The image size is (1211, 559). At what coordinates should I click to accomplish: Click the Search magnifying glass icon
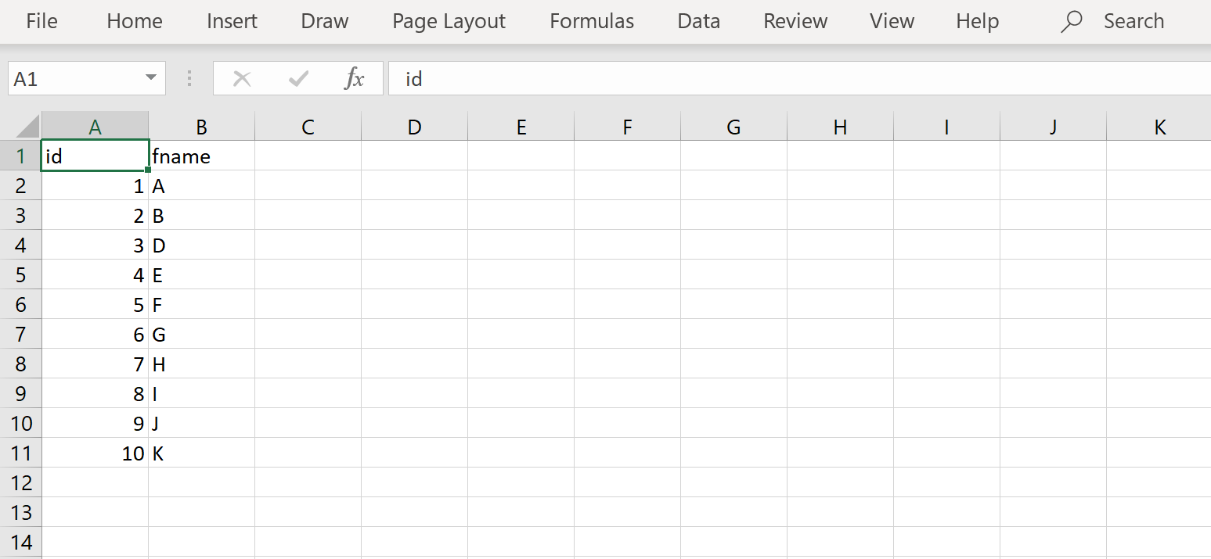(1071, 21)
